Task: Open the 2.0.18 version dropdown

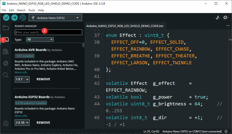Action: click(x=22, y=122)
